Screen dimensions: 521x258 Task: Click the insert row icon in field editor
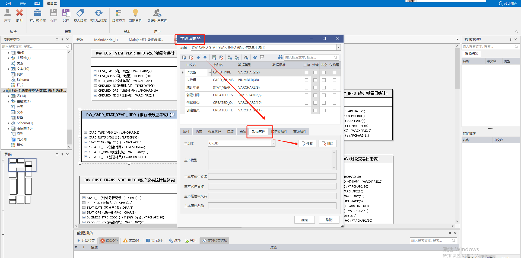pos(214,57)
